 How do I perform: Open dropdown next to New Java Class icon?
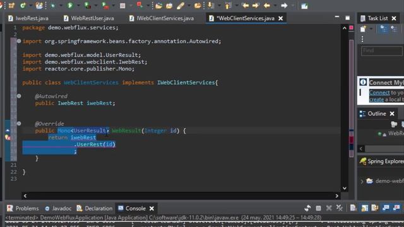[x=30, y=6]
